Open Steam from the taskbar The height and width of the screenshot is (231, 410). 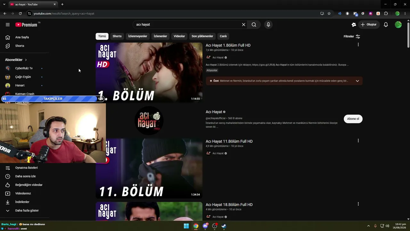click(224, 226)
